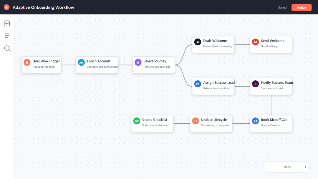Click the 100% zoom level value
Image resolution: width=318 pixels, height=179 pixels.
point(287,167)
